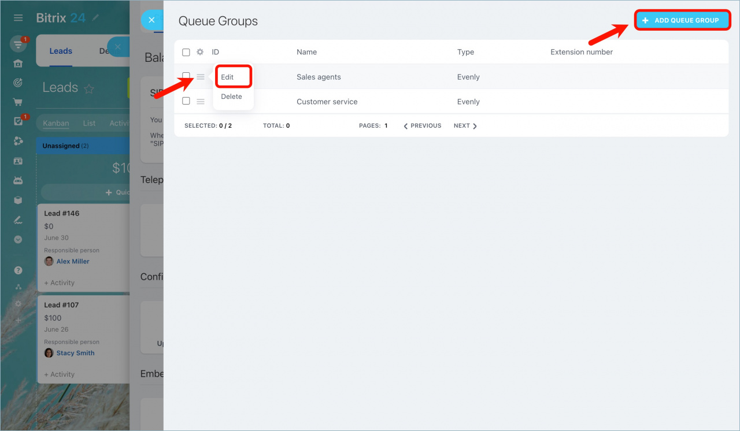Click Alex Miller's avatar thumbnail

pos(49,261)
